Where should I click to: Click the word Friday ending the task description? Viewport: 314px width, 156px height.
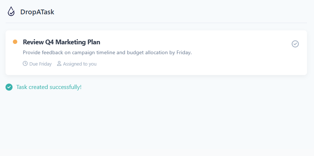point(184,53)
